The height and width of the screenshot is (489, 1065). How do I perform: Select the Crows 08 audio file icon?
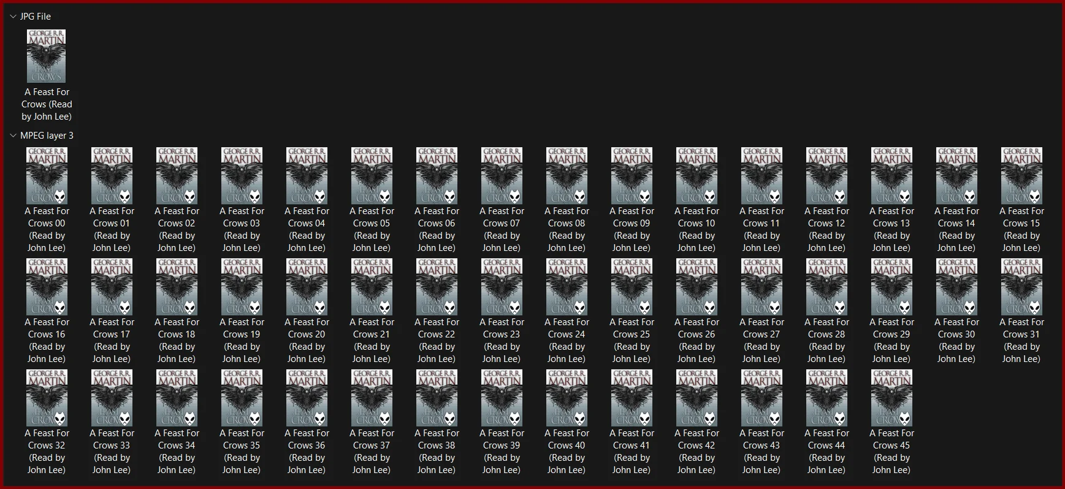[x=567, y=175]
